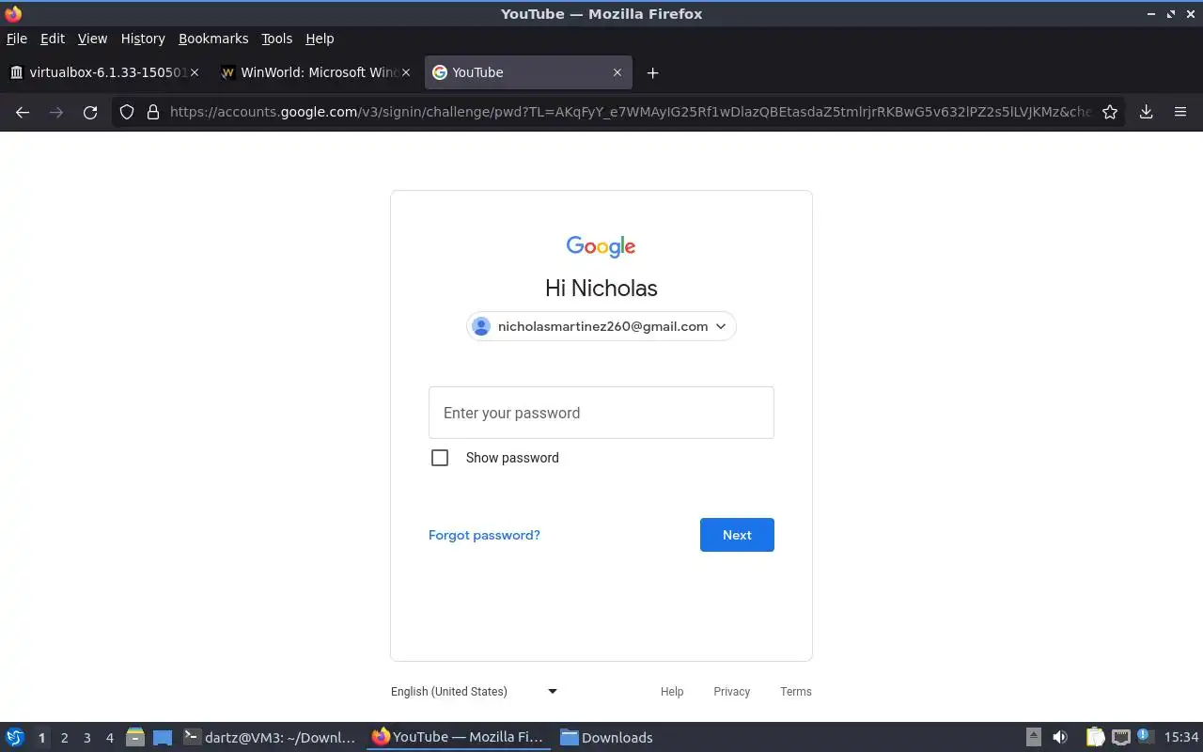
Task: Click the show desktop icon in taskbar
Action: coord(163,738)
